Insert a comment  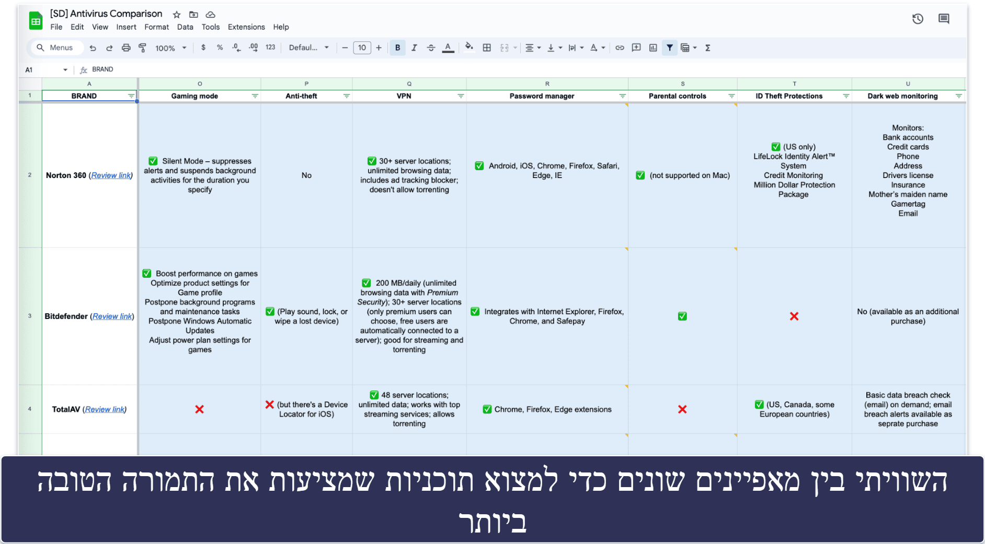(x=636, y=48)
